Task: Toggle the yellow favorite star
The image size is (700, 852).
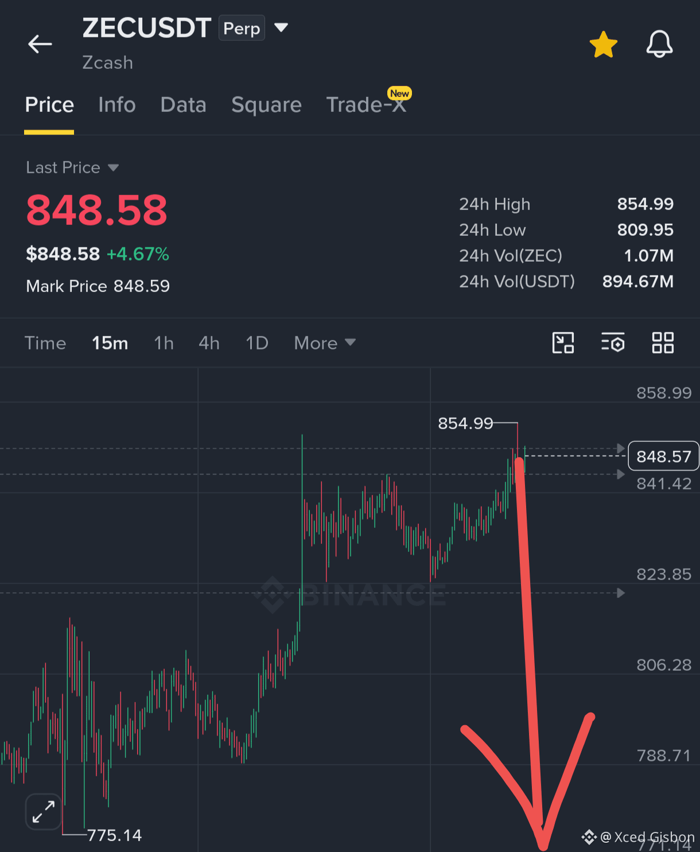Action: point(603,45)
